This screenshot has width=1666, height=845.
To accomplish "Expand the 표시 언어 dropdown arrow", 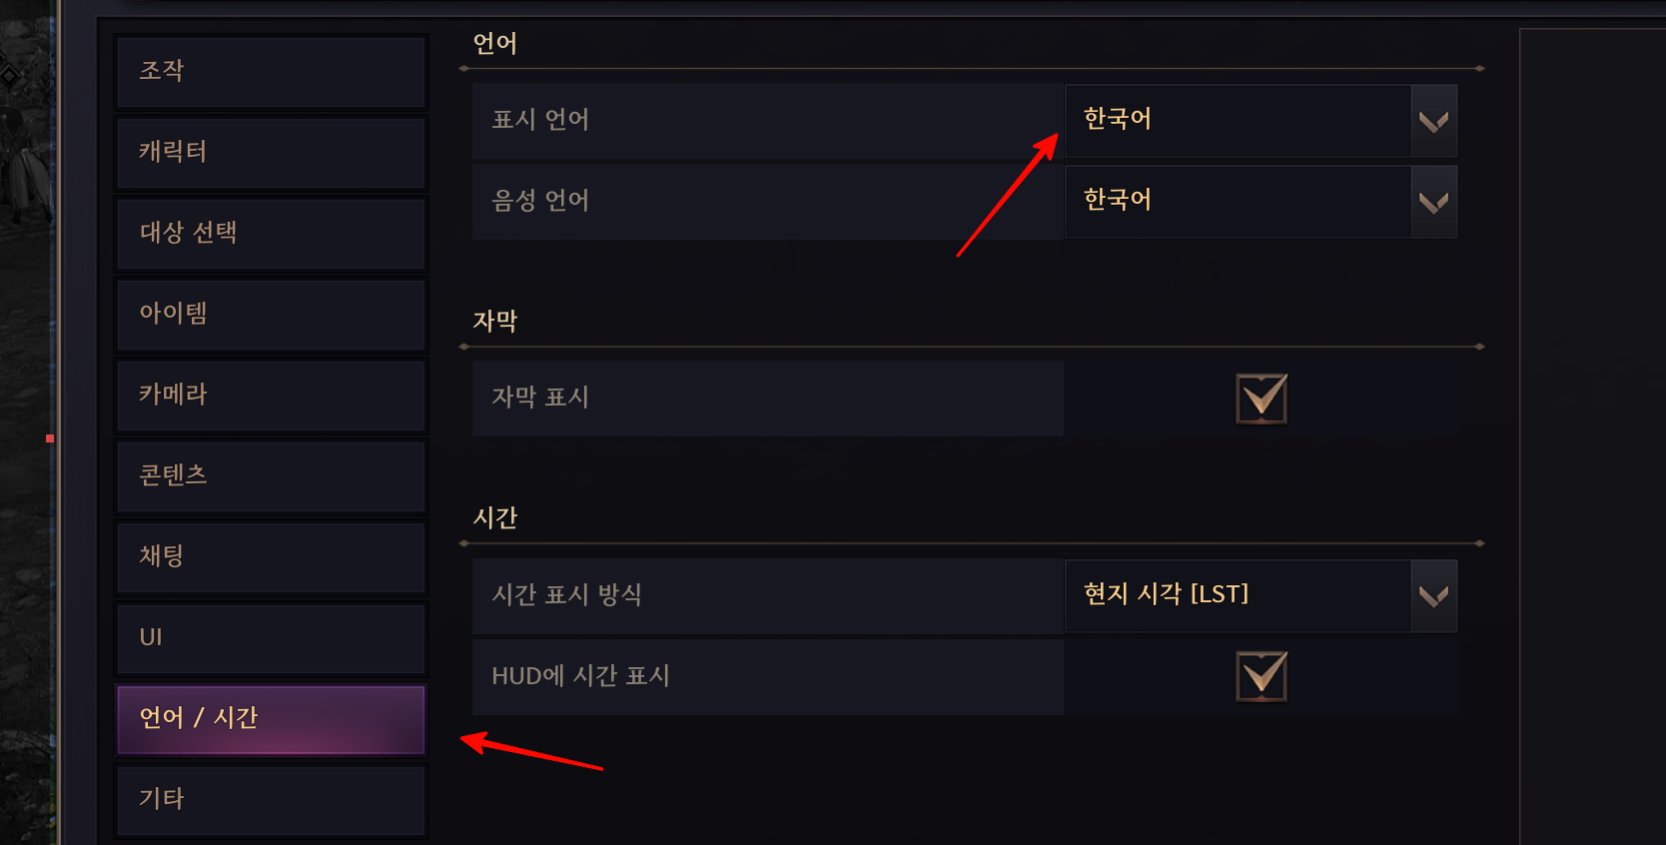I will pyautogui.click(x=1433, y=121).
